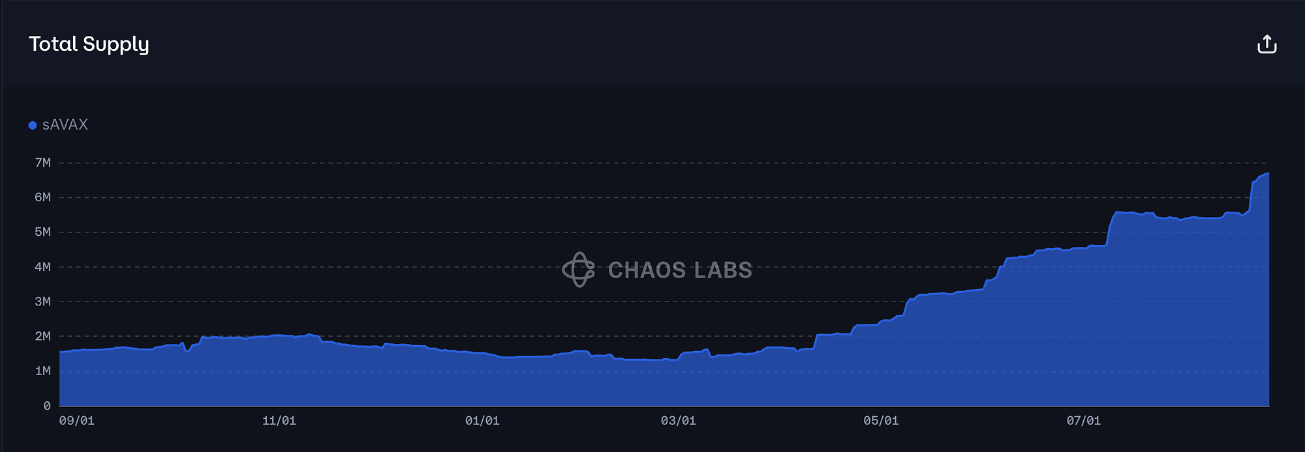Click the 2M y-axis label
The width and height of the screenshot is (1305, 452).
pyautogui.click(x=43, y=336)
